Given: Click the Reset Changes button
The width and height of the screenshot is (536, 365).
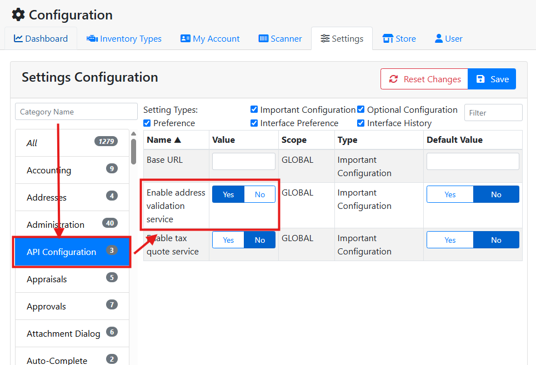Looking at the screenshot, I should (425, 79).
